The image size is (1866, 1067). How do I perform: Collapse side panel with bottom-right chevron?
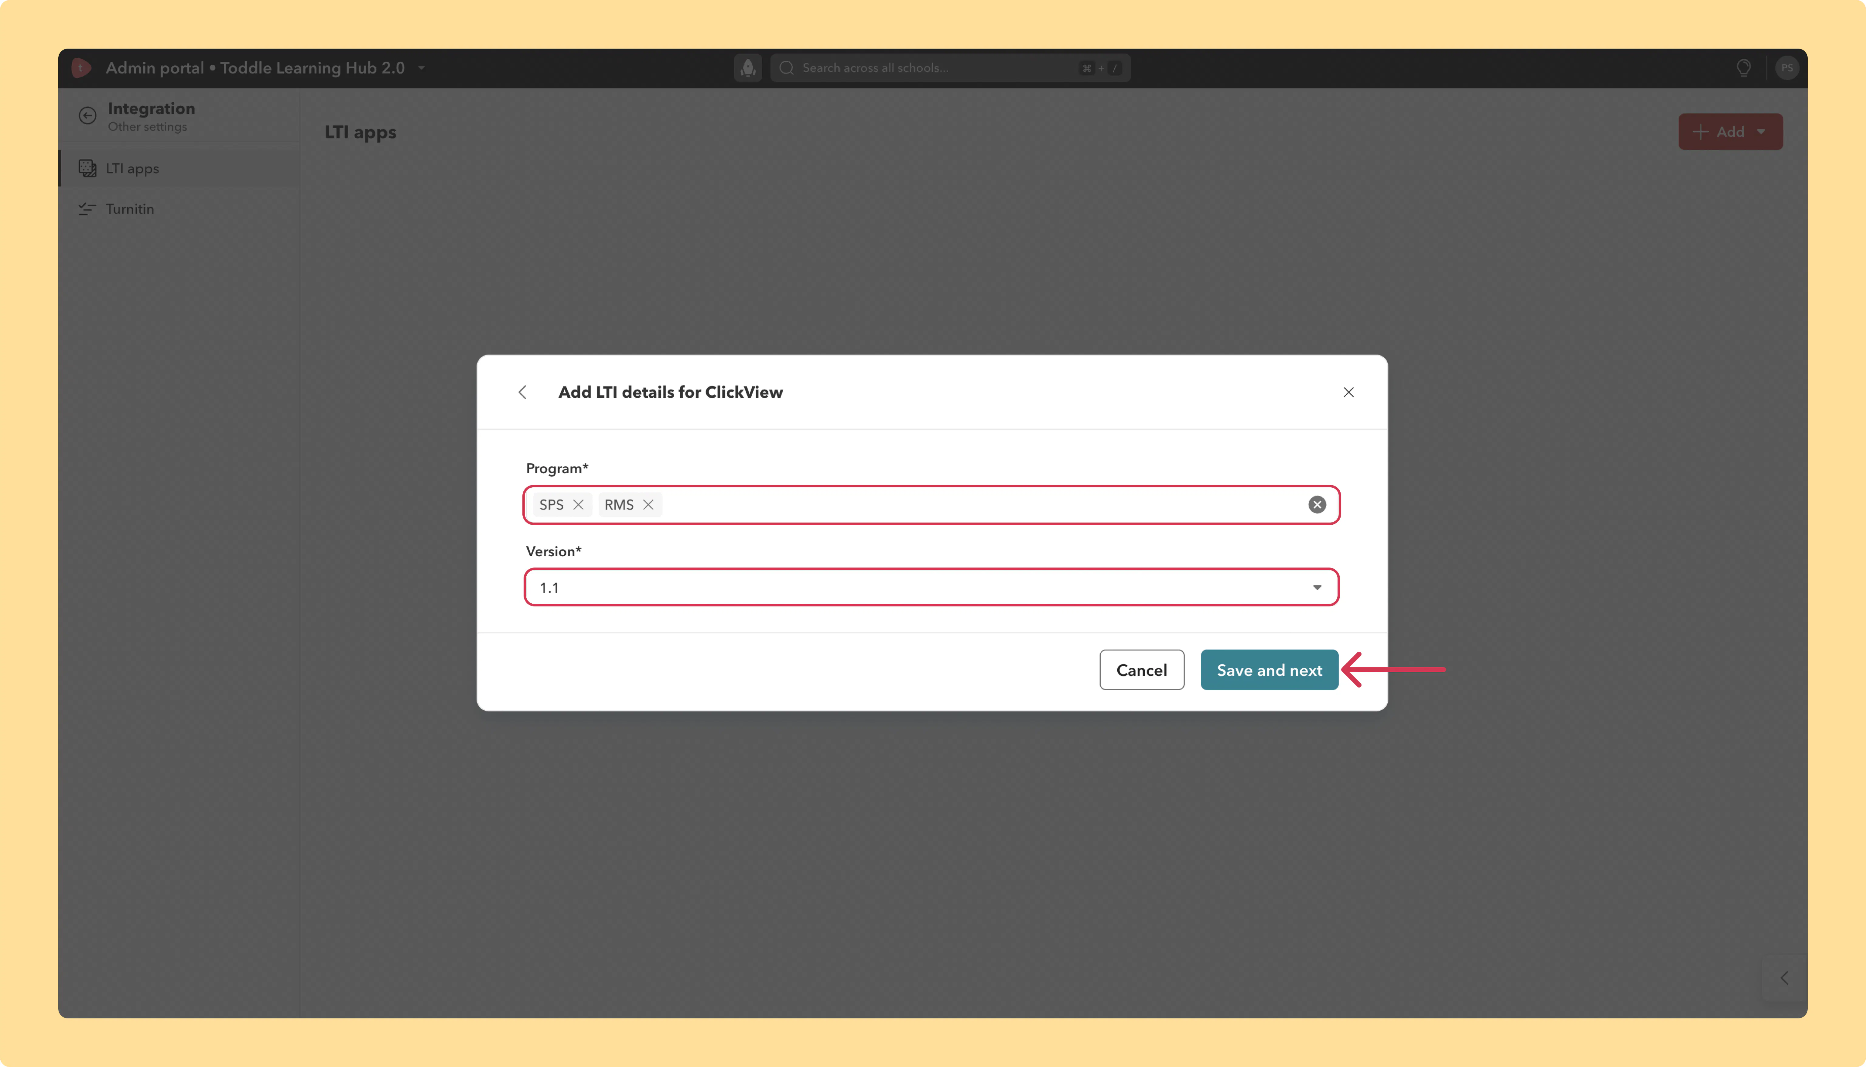tap(1785, 978)
